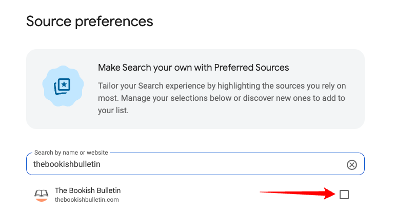
Task: Click the Bookish Bulletin result row blank area
Action: point(189,195)
